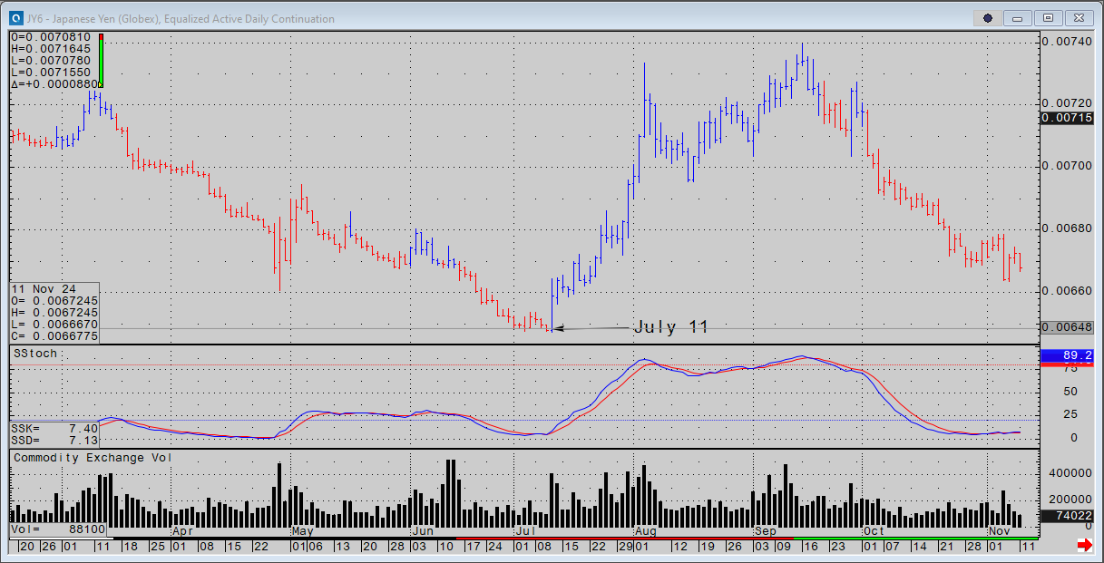Click the dark circle link button in title bar
The height and width of the screenshot is (563, 1104).
(x=988, y=18)
